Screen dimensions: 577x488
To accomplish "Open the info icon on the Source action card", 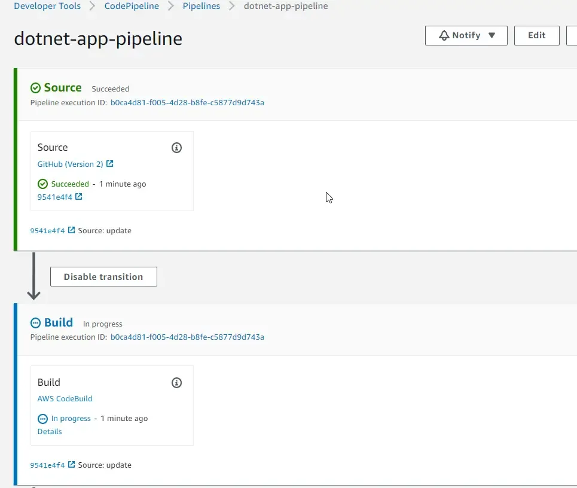I will click(x=176, y=147).
